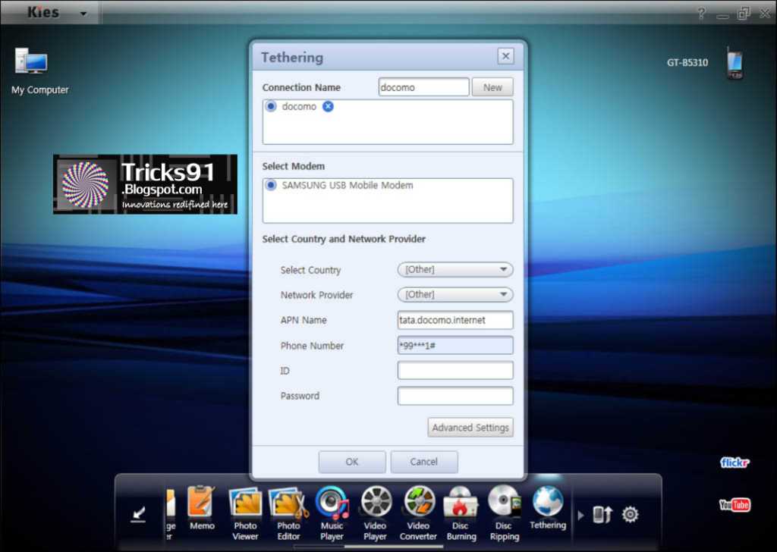Open the Kies title menu dropdown arrow
Screen dimensions: 777x552
tap(83, 14)
